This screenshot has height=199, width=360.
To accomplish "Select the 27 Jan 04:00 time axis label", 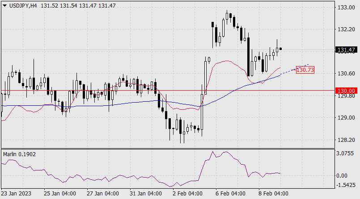I will tap(103, 194).
